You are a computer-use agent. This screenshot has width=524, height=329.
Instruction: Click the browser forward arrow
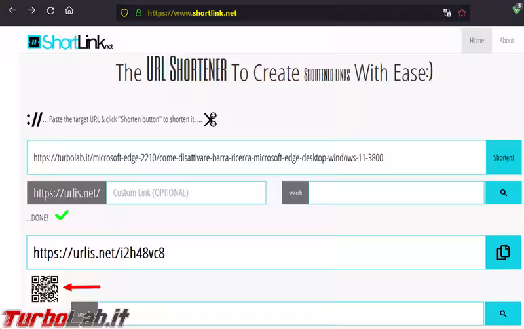pyautogui.click(x=31, y=11)
